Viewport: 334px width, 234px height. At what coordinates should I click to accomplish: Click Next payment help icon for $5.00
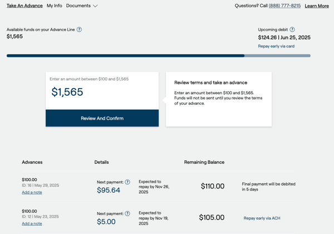click(x=127, y=213)
